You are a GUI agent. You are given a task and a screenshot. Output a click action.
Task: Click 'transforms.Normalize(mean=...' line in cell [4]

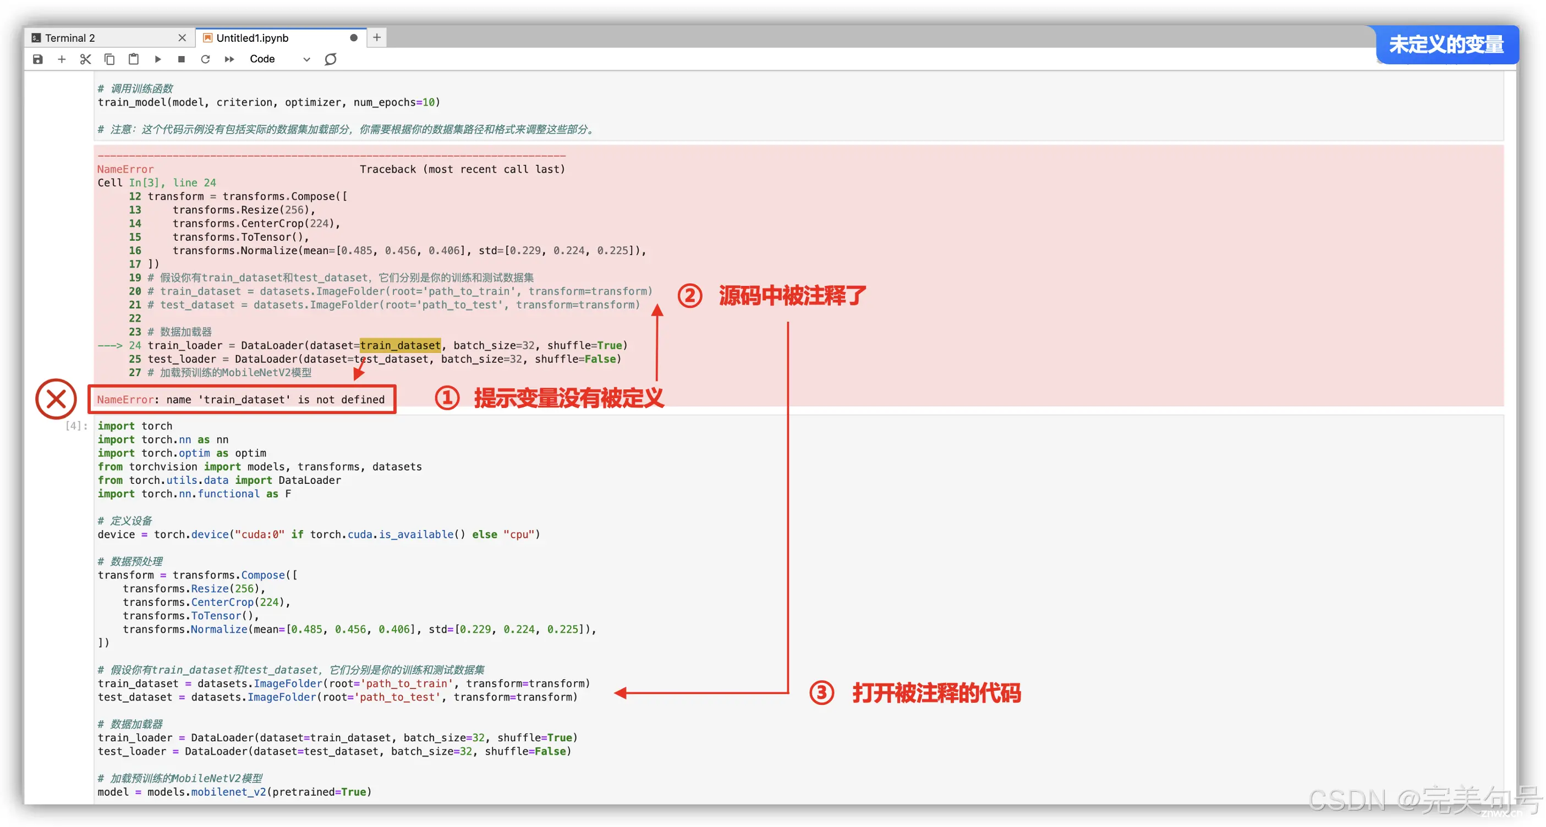[x=359, y=630]
